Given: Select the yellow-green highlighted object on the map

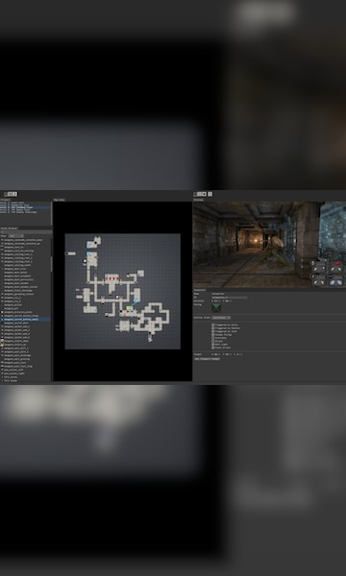Looking at the screenshot, I should click(129, 308).
